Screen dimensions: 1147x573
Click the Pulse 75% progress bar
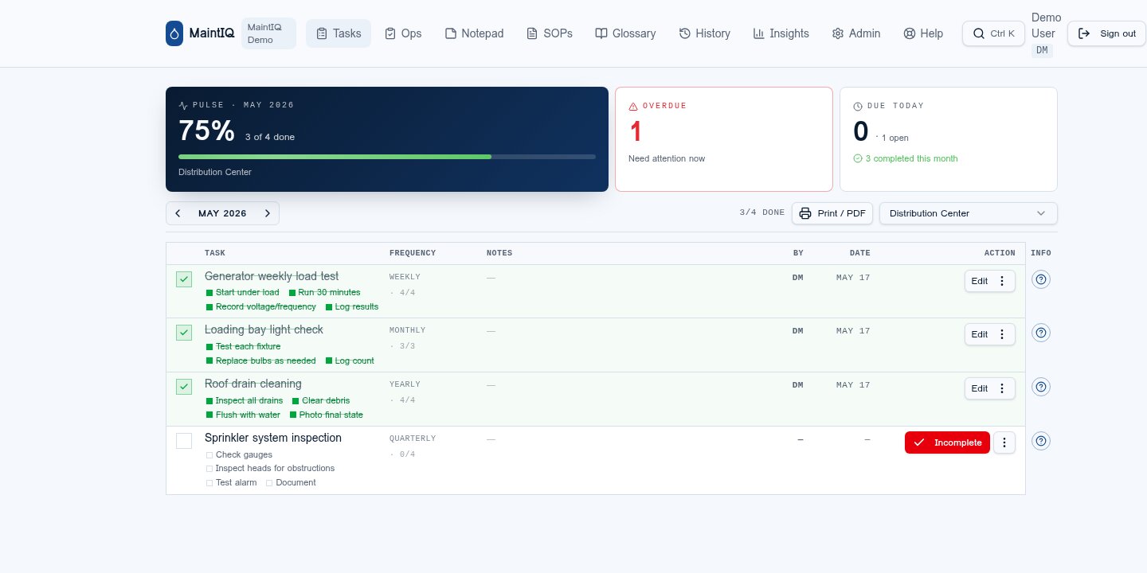pos(387,157)
